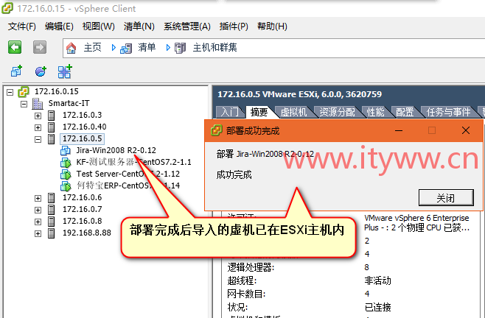Click the host icon beside 172.16.0.8
Image resolution: width=485 pixels, height=318 pixels.
[52, 222]
